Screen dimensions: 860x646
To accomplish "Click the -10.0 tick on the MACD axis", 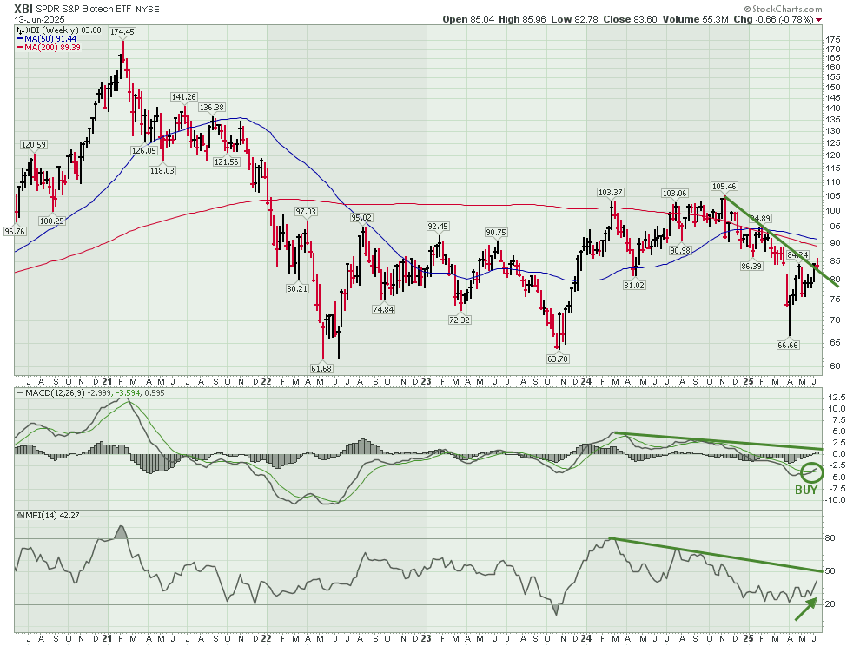I will tap(837, 500).
